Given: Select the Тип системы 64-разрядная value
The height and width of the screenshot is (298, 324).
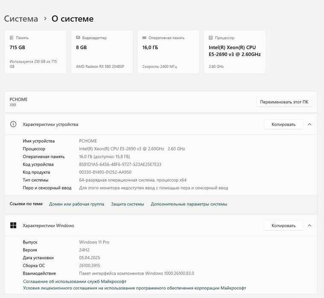Looking at the screenshot, I should (x=133, y=180).
